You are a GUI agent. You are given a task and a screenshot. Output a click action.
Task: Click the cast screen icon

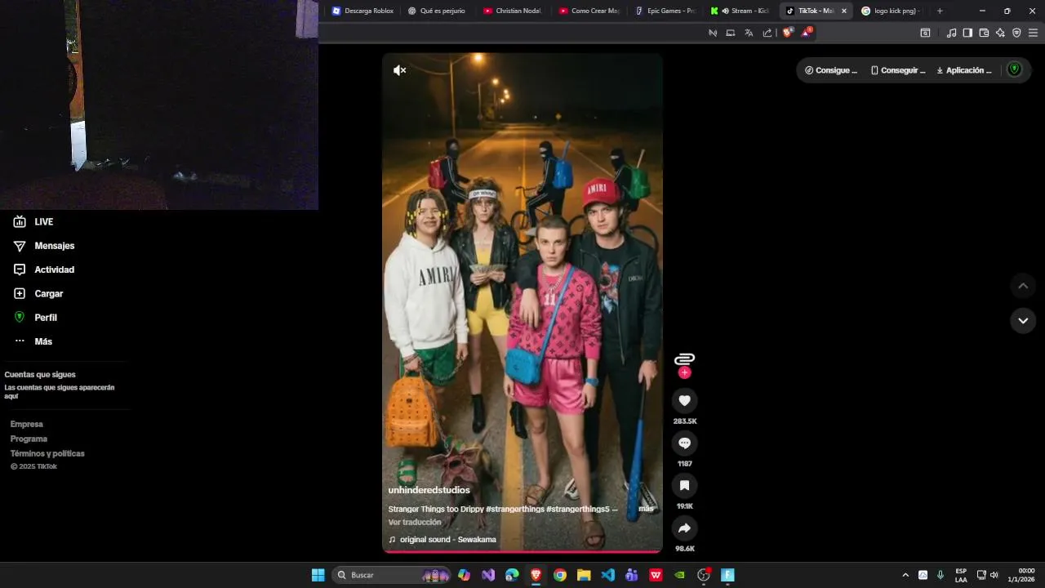[731, 33]
